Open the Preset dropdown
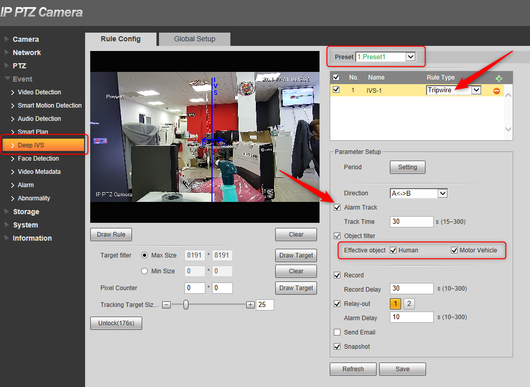This screenshot has width=530, height=387. pyautogui.click(x=411, y=57)
